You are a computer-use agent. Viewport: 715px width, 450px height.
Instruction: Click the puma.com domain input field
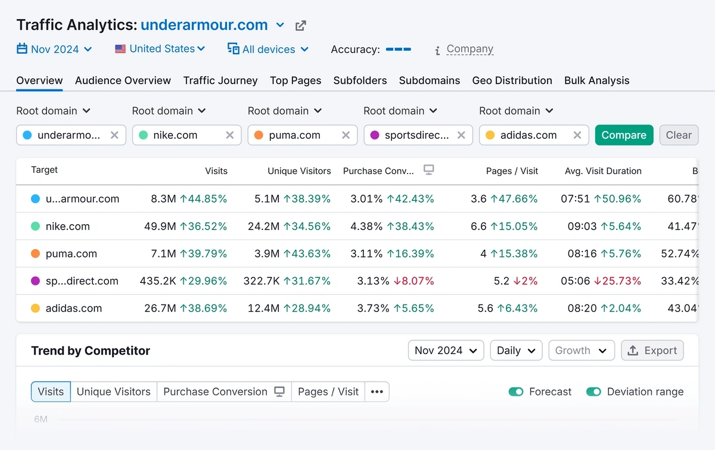coord(302,135)
